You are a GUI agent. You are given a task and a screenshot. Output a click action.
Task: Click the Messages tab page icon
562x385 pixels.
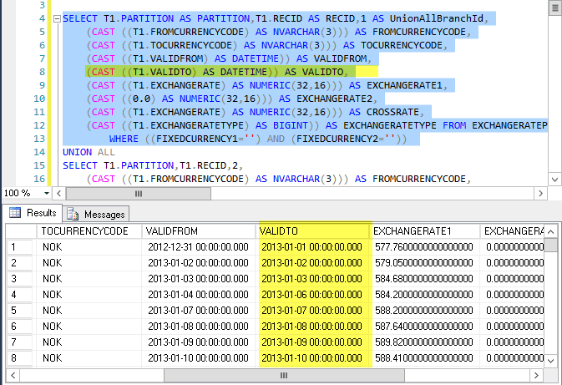[x=73, y=214]
